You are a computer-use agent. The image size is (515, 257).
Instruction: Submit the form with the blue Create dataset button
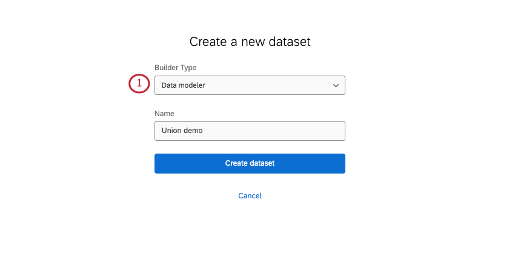pyautogui.click(x=250, y=163)
